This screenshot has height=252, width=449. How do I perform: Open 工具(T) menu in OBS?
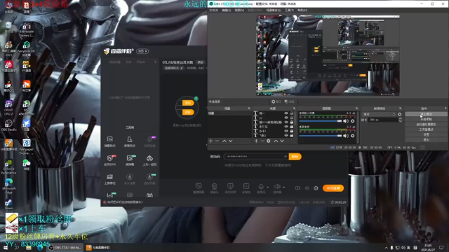[x=289, y=10]
